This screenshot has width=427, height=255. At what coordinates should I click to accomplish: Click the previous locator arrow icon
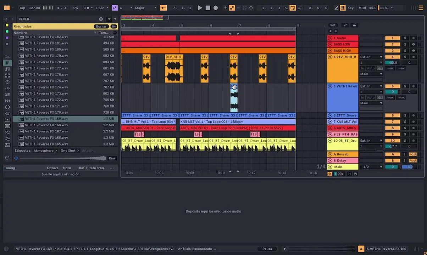coord(331,31)
